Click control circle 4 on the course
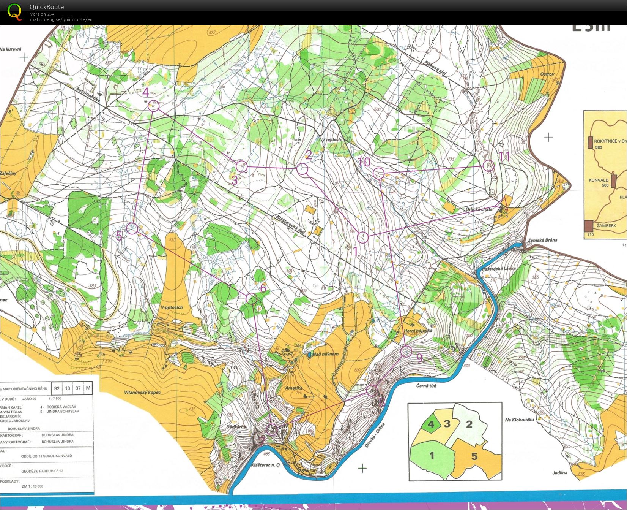Image resolution: width=627 pixels, height=510 pixels. click(x=153, y=106)
